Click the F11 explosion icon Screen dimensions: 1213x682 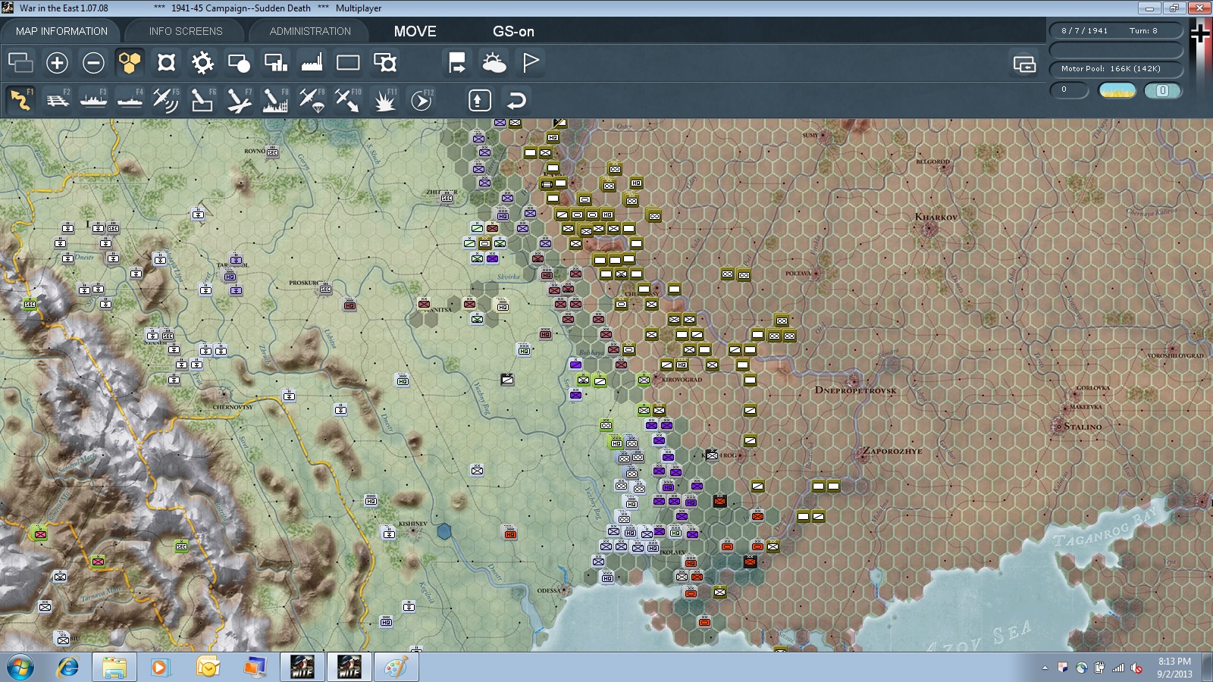point(384,100)
